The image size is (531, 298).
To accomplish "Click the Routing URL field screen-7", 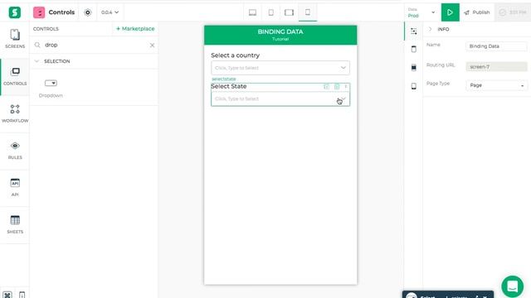I will click(496, 67).
